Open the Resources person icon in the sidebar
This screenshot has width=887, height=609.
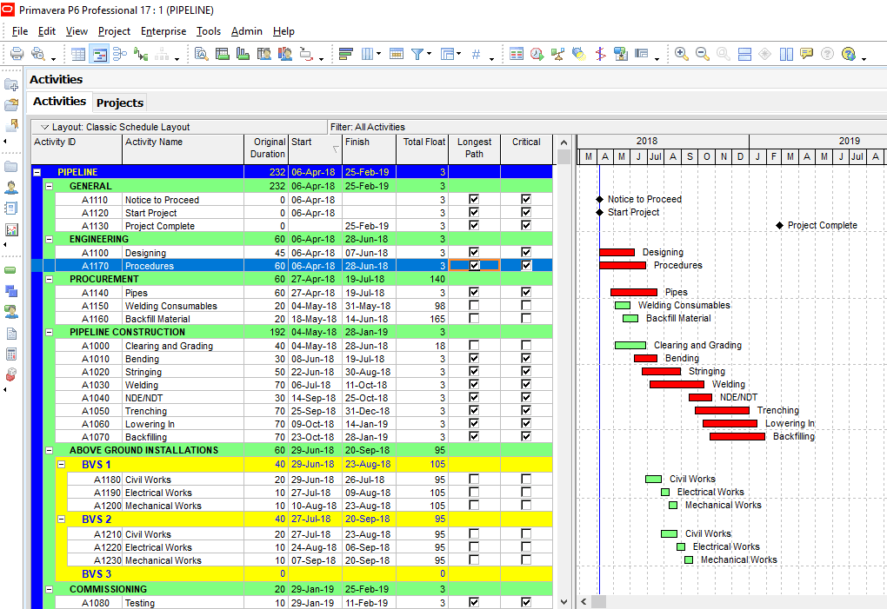10,188
